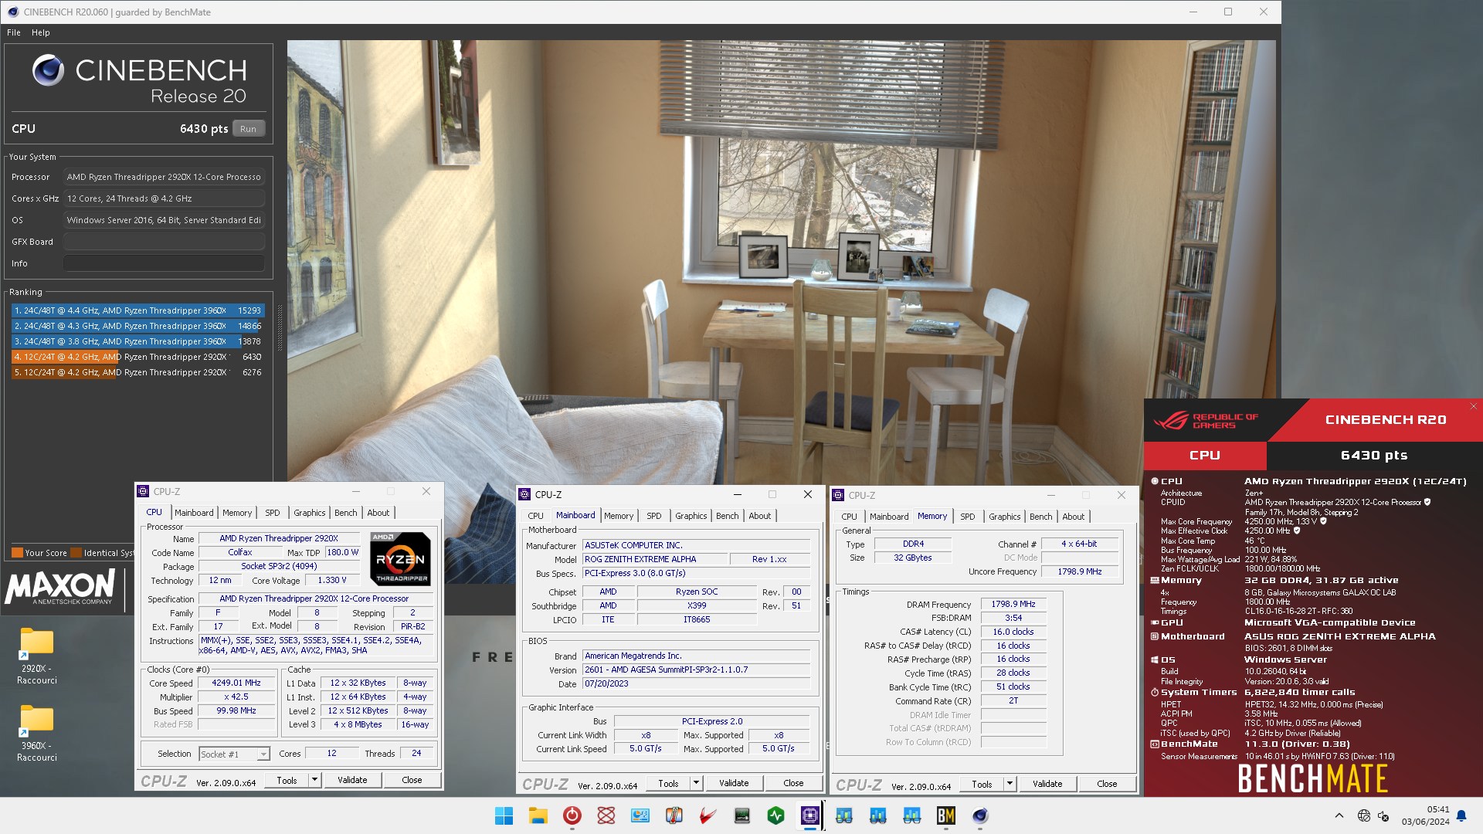Image resolution: width=1483 pixels, height=834 pixels.
Task: Open the Socket #1 selection dropdown
Action: 234,754
